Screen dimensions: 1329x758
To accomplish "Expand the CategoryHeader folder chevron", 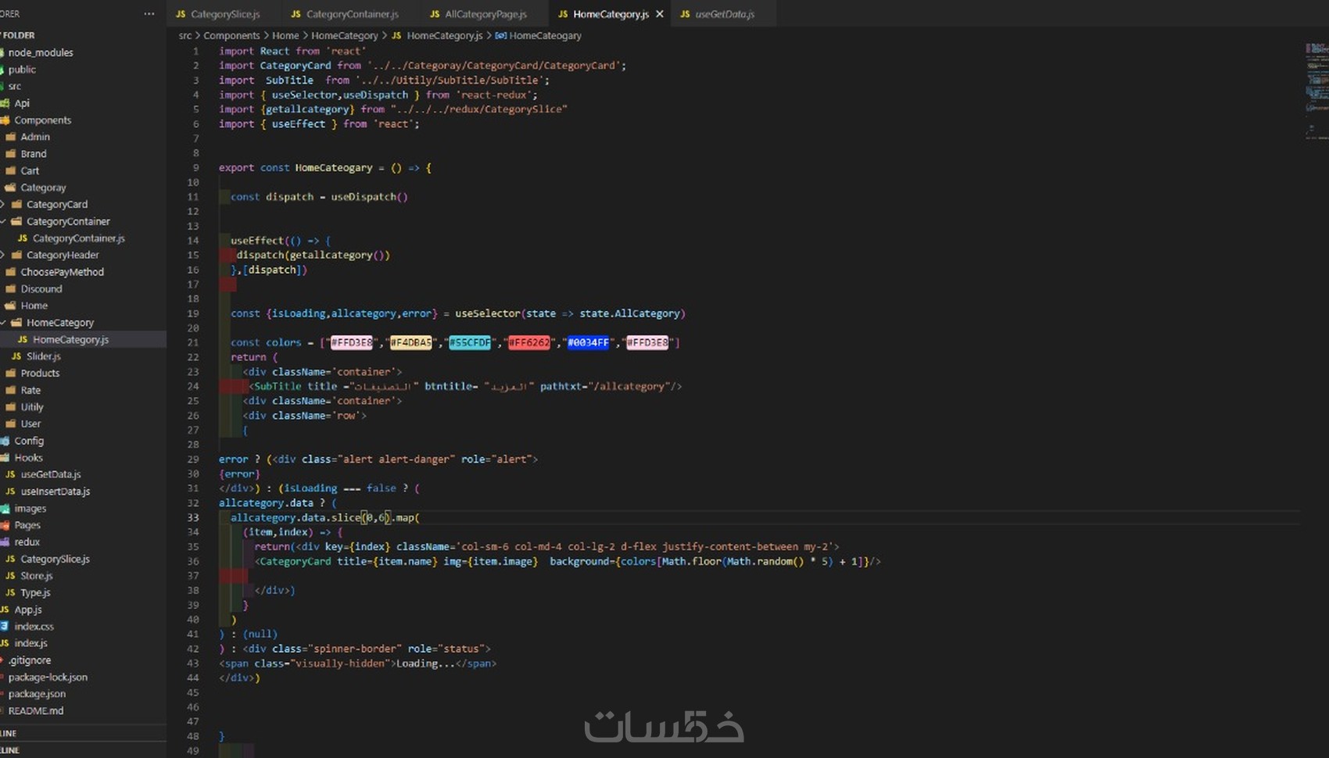I will tap(3, 255).
